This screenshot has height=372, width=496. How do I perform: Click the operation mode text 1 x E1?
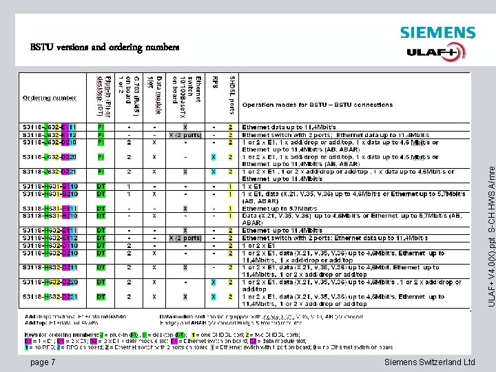[251, 186]
